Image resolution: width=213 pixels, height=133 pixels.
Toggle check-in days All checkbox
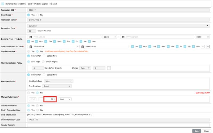click(133, 47)
